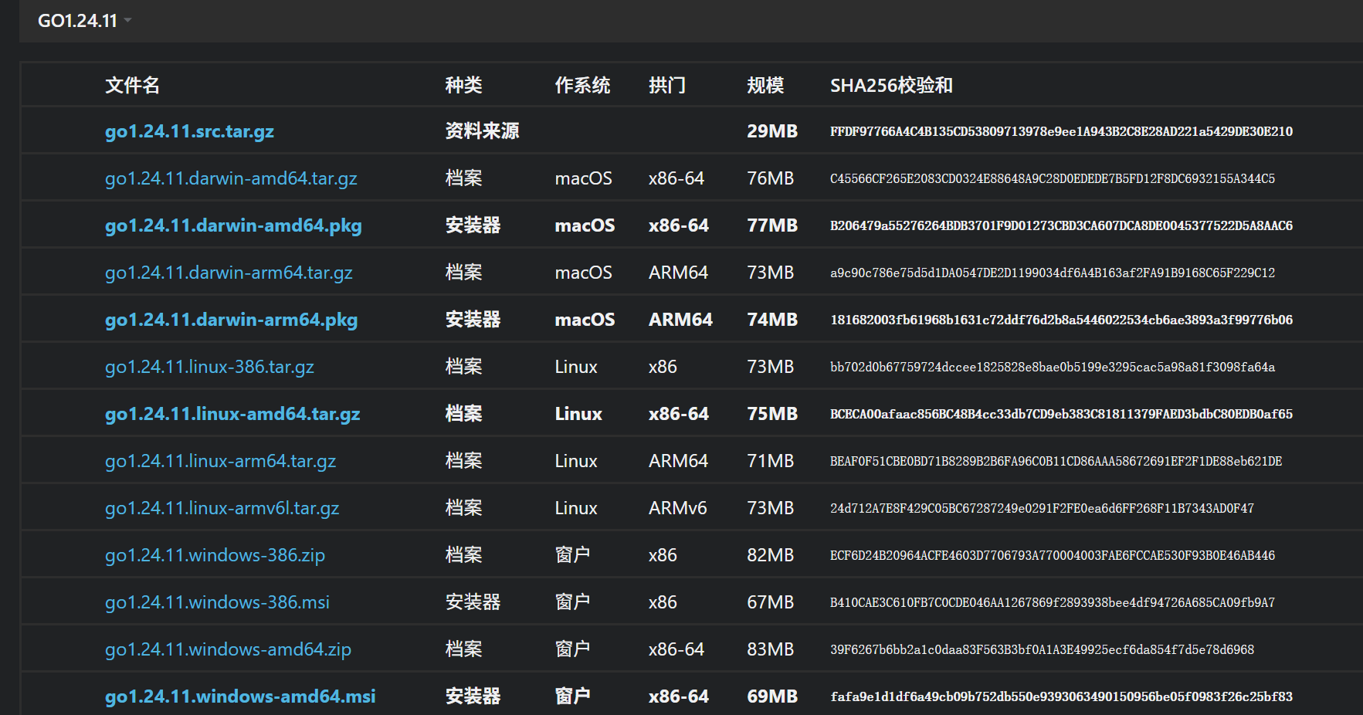This screenshot has height=715, width=1363.
Task: Click the 文件名 column header
Action: pyautogui.click(x=132, y=85)
